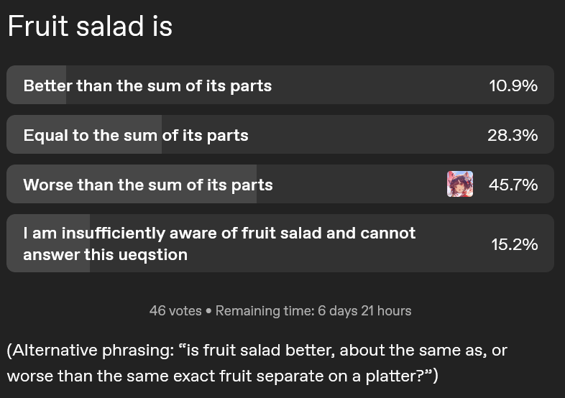
Task: Click the filled bar of the Equal option
Action: click(84, 134)
